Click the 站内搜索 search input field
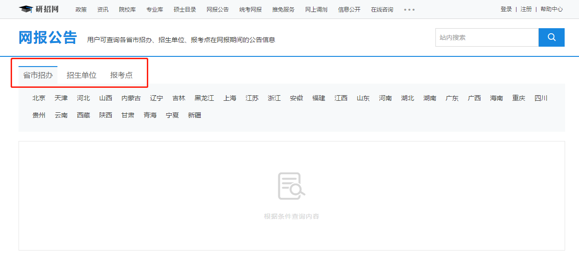The height and width of the screenshot is (263, 579). [x=486, y=37]
